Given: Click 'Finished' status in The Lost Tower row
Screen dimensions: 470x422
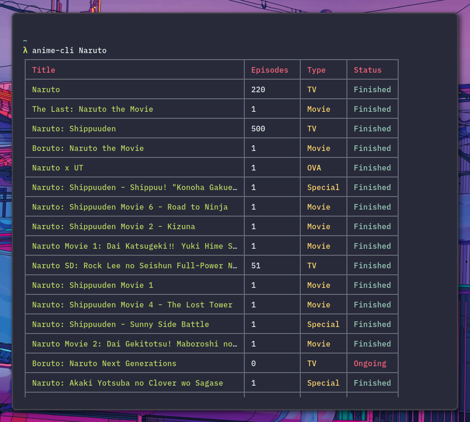Looking at the screenshot, I should pyautogui.click(x=372, y=305).
